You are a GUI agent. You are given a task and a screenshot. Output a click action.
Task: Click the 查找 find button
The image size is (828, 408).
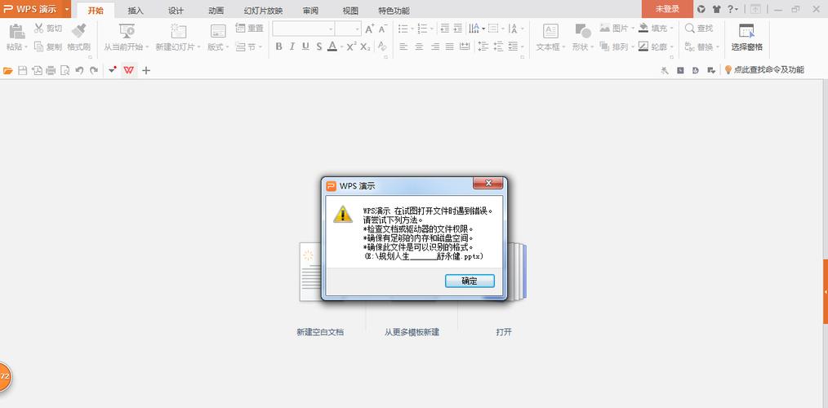[x=699, y=28]
